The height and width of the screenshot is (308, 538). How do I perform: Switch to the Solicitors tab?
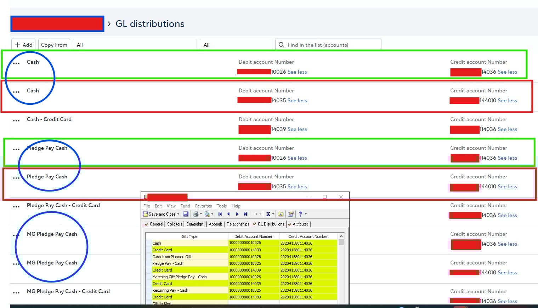(x=175, y=224)
